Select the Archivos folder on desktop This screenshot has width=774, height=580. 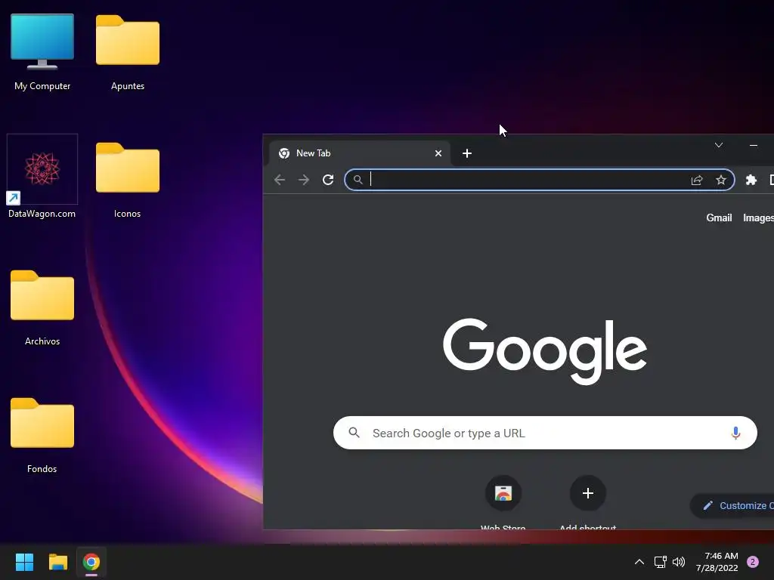click(x=42, y=307)
